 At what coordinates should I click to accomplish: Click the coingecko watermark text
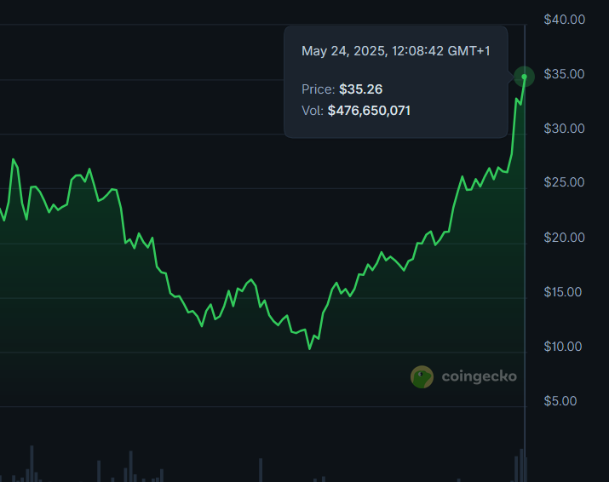(x=479, y=376)
